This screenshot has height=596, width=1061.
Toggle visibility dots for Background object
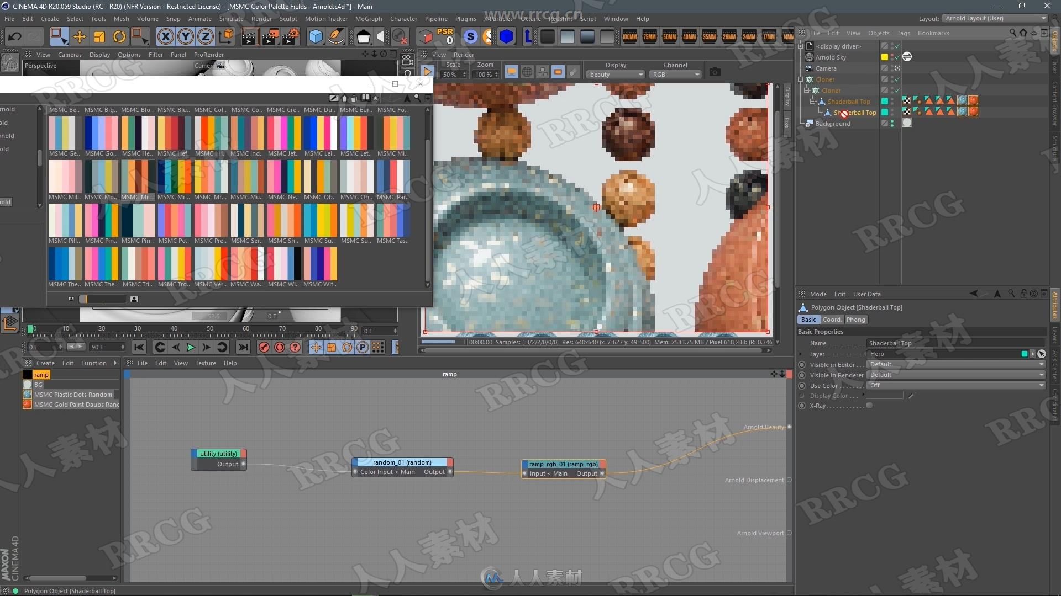(892, 124)
